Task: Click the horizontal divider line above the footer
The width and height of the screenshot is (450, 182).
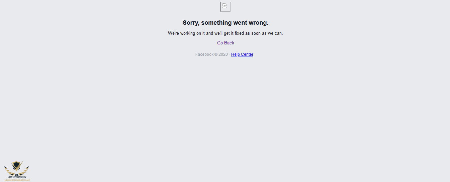Action: tap(225, 50)
